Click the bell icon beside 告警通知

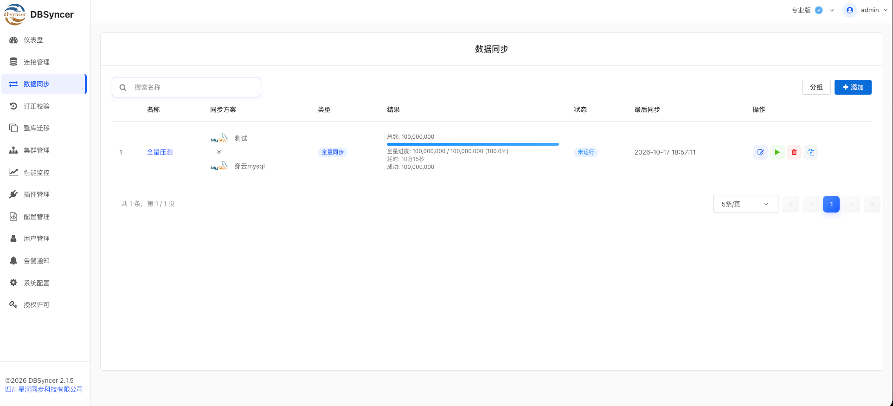(x=13, y=261)
